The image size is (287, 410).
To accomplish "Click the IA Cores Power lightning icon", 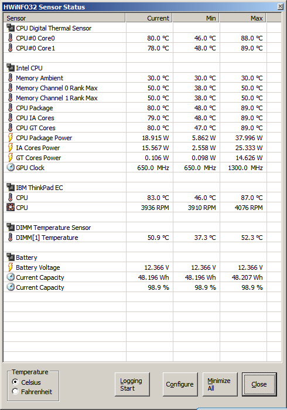I will coord(10,147).
